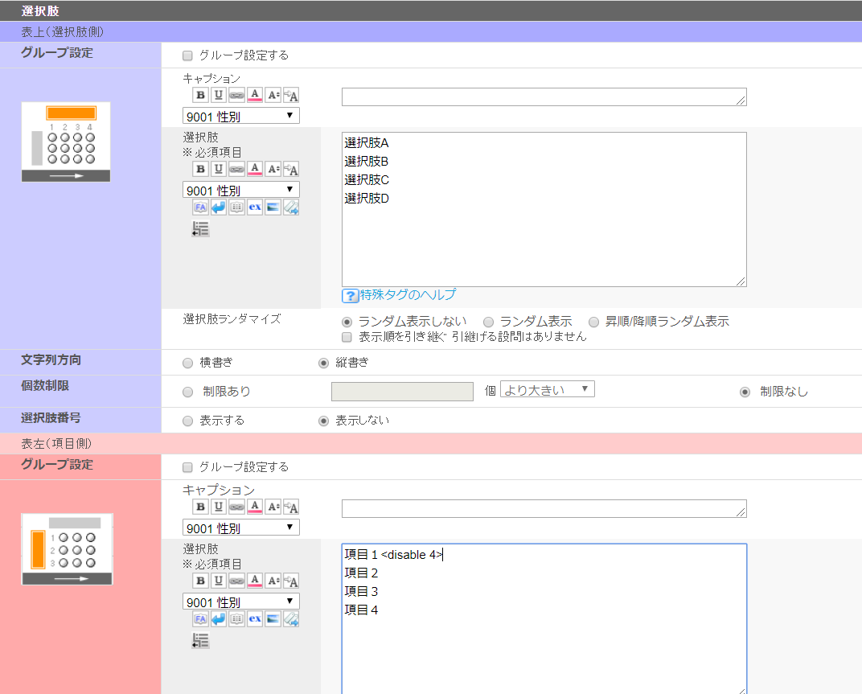This screenshot has width=862, height=694.
Task: Click Bold icon in top caption toolbar
Action: pos(200,96)
